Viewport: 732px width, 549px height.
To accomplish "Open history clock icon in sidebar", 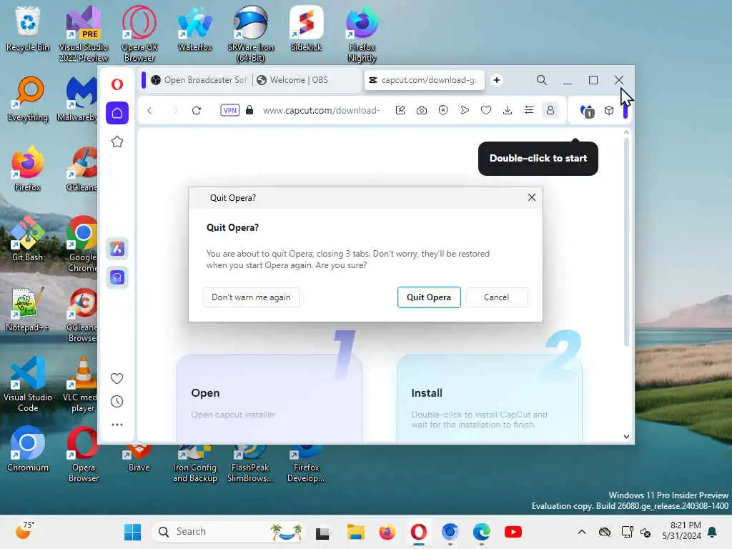I will tap(117, 402).
